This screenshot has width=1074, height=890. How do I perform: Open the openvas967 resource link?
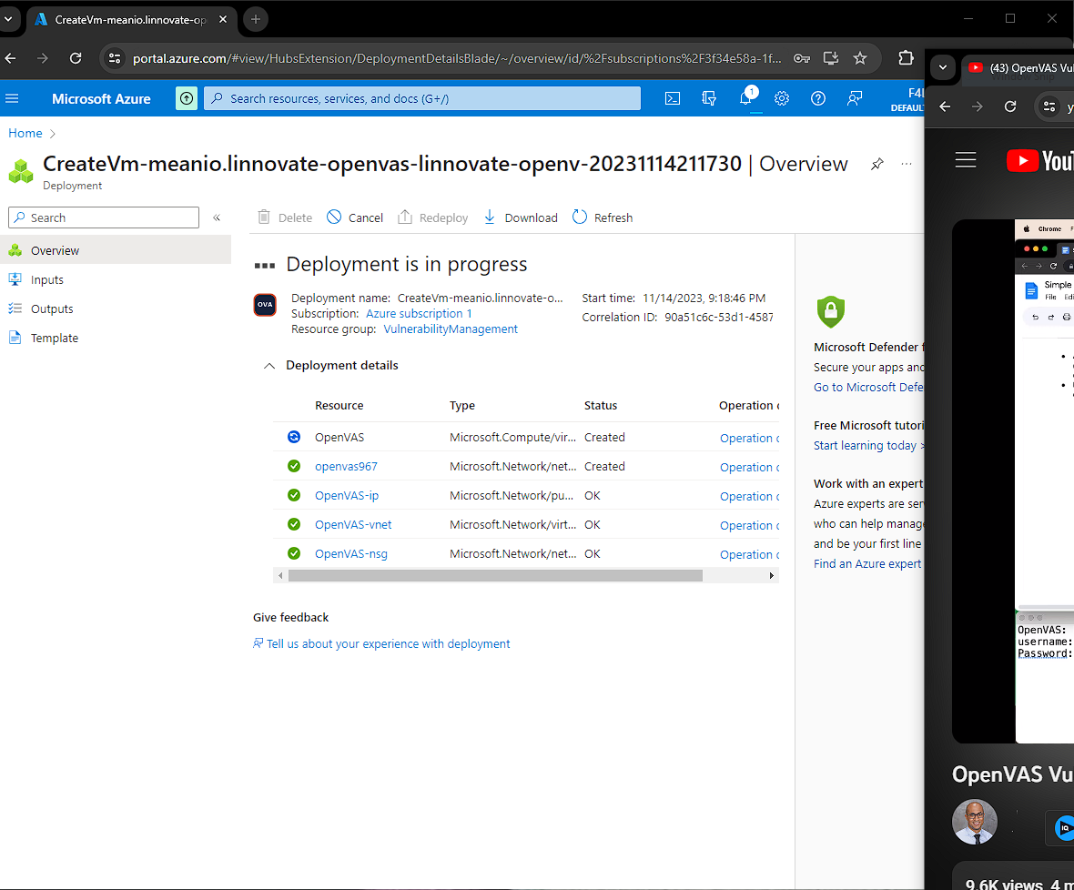(346, 466)
